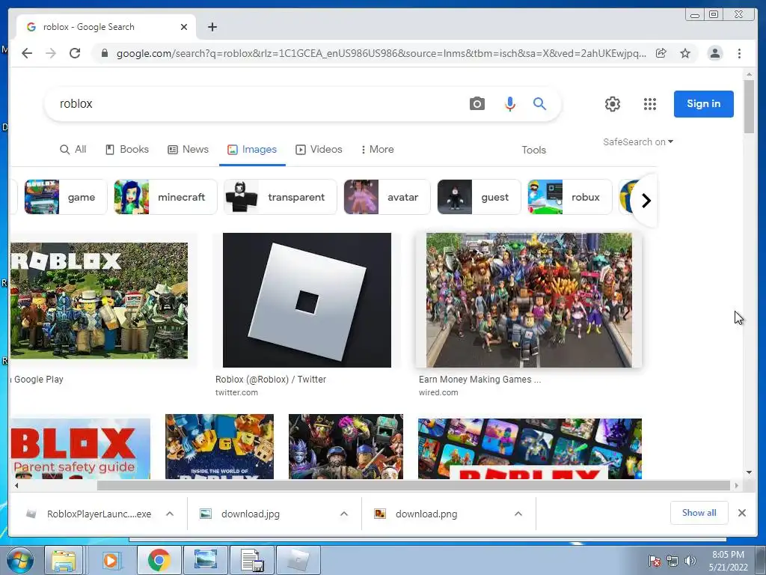The height and width of the screenshot is (575, 766).
Task: Open the Roblox Google Play image result
Action: (x=99, y=301)
